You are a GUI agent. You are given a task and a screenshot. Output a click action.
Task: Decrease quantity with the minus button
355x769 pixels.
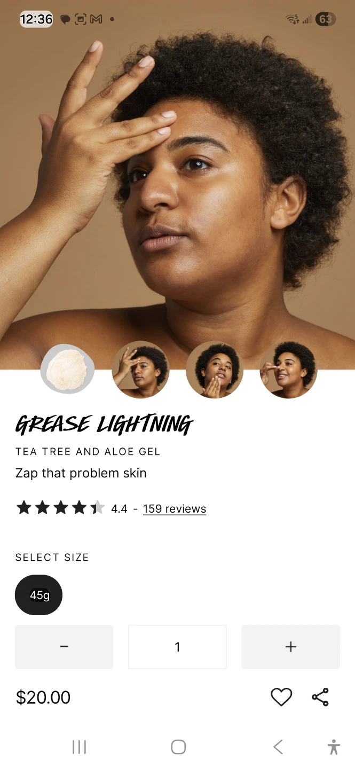[x=64, y=647]
